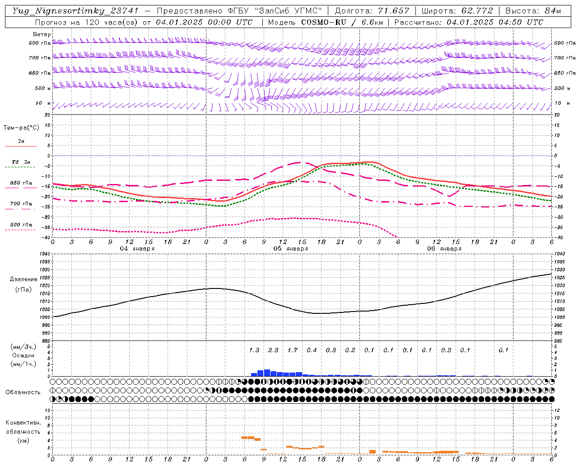
Task: Click the '2м' temperature legend label
Action: [x=21, y=141]
